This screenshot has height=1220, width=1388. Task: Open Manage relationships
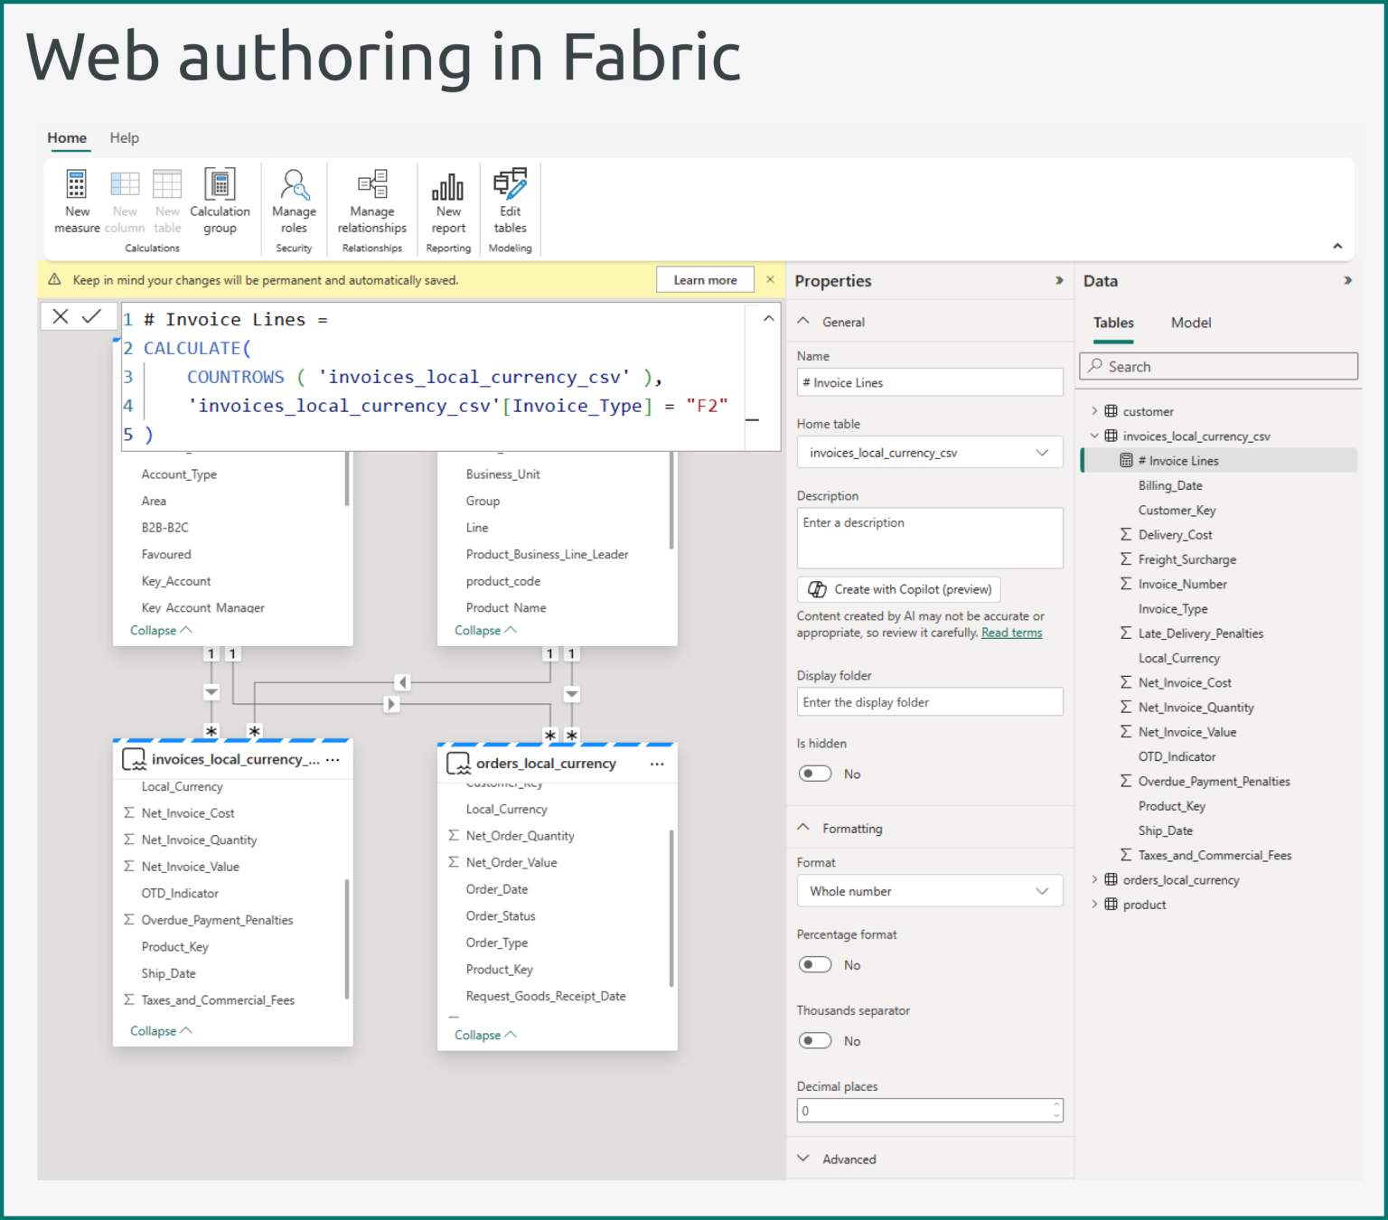click(371, 199)
